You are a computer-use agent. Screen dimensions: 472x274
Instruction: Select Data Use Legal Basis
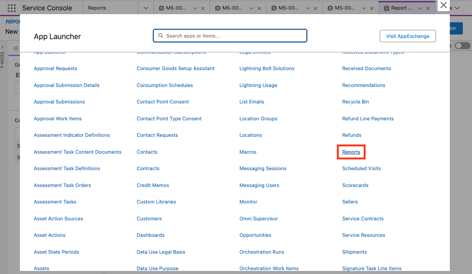coord(161,252)
